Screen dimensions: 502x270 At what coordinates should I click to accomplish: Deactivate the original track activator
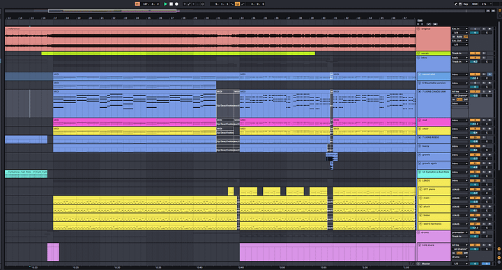[475, 29]
